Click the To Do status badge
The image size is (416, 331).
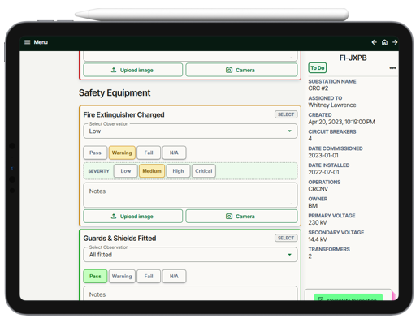coord(318,68)
